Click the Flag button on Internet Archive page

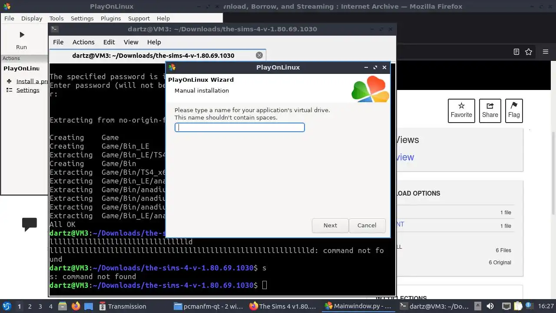tap(514, 110)
